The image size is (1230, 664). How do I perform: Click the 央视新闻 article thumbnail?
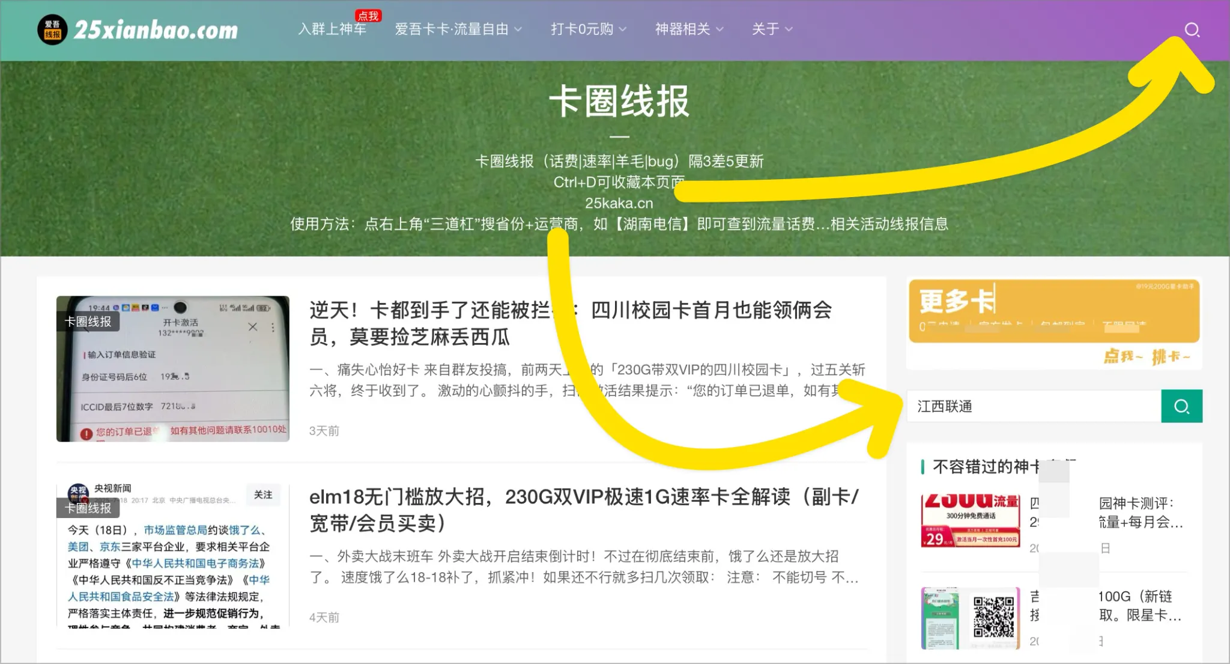[x=173, y=555]
